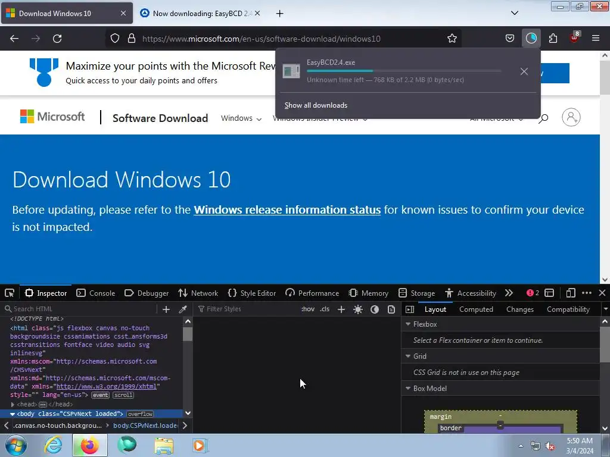Collapse the Grid section
Image resolution: width=610 pixels, height=457 pixels.
tap(408, 356)
